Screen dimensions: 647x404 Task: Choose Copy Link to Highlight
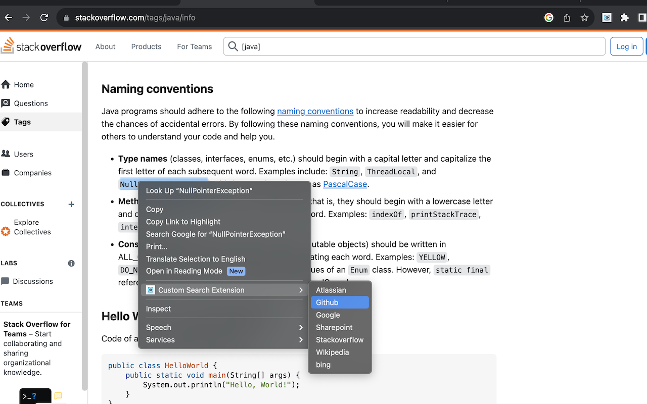tap(183, 222)
